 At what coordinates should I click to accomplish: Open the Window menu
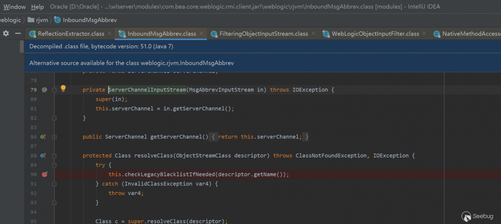pos(15,7)
